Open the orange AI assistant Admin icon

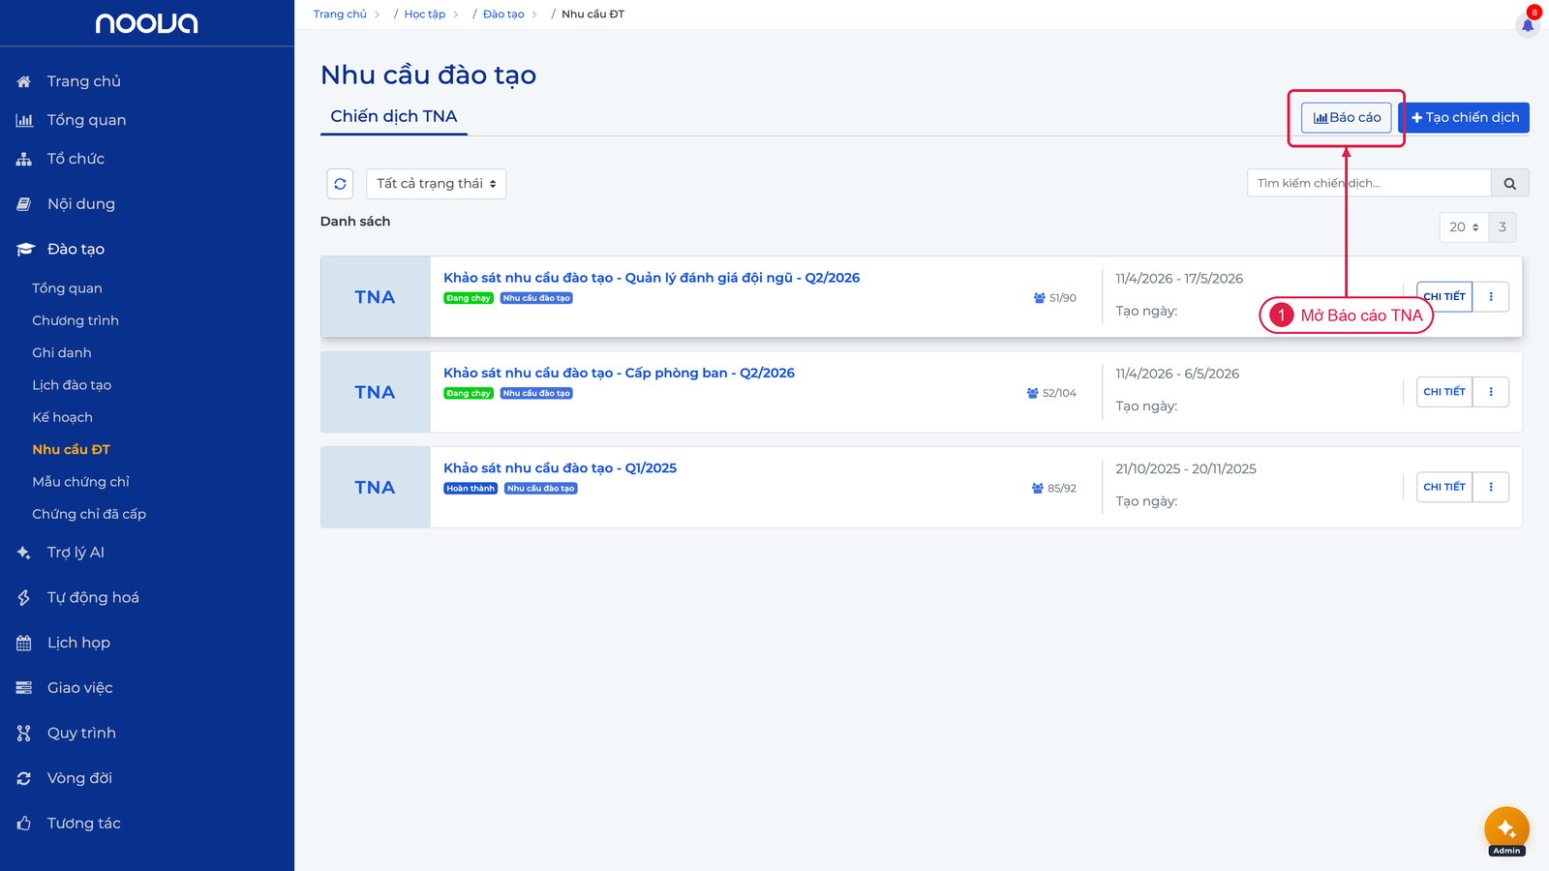pyautogui.click(x=1506, y=830)
